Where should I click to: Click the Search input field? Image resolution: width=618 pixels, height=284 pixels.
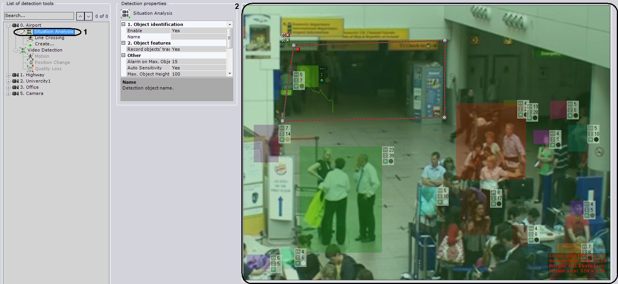39,16
